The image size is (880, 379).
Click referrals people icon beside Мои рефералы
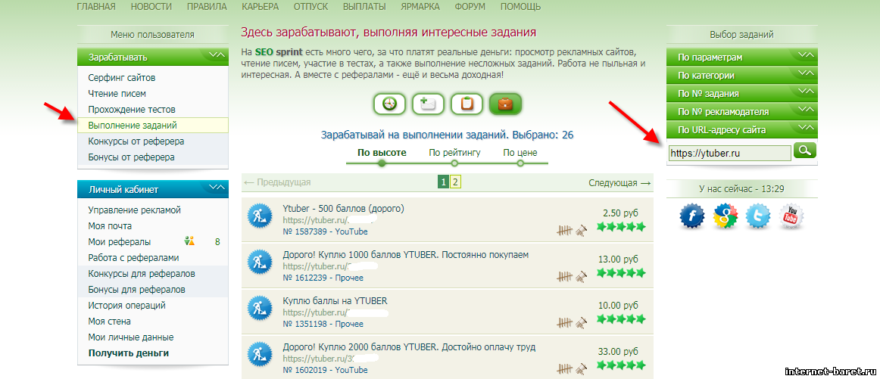(x=189, y=241)
